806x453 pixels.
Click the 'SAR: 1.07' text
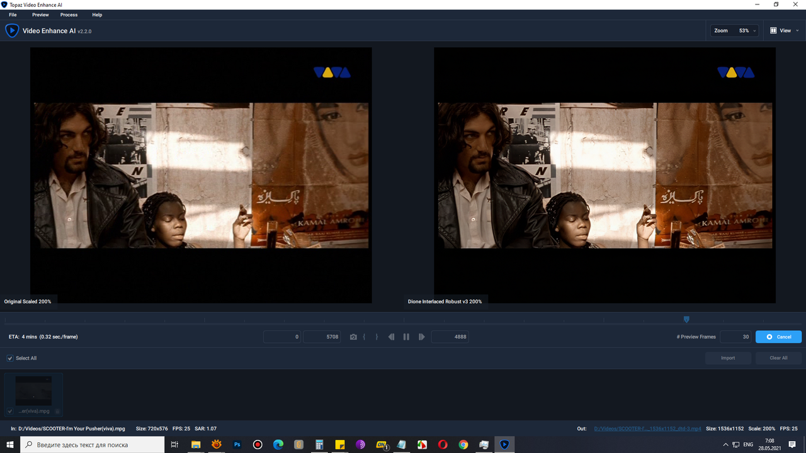tap(206, 428)
